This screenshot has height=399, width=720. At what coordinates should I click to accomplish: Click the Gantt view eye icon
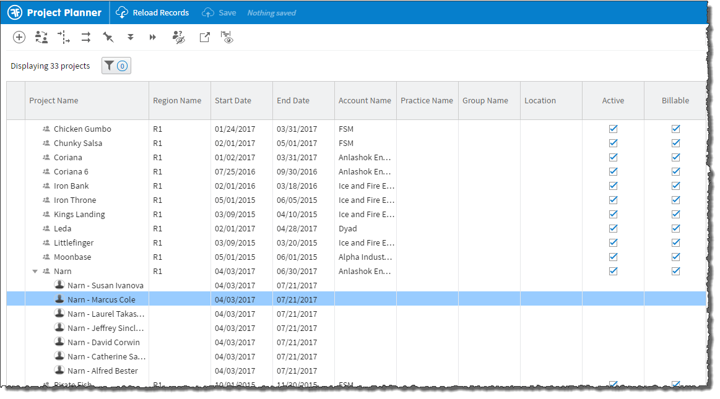(227, 38)
